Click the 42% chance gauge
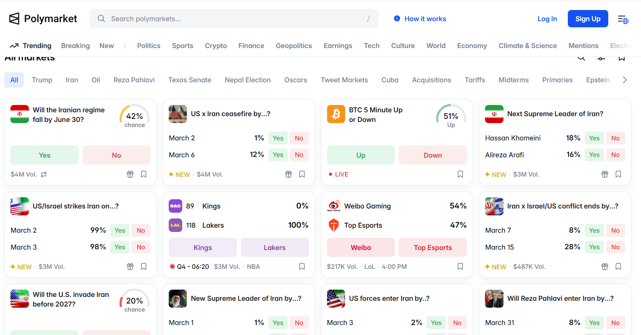Screen dimensions: 641x335 click(x=134, y=116)
